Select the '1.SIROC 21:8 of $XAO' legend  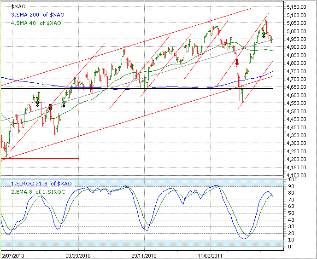(41, 184)
